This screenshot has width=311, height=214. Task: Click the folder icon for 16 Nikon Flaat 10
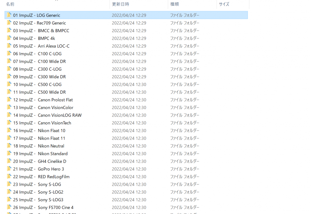[9, 131]
